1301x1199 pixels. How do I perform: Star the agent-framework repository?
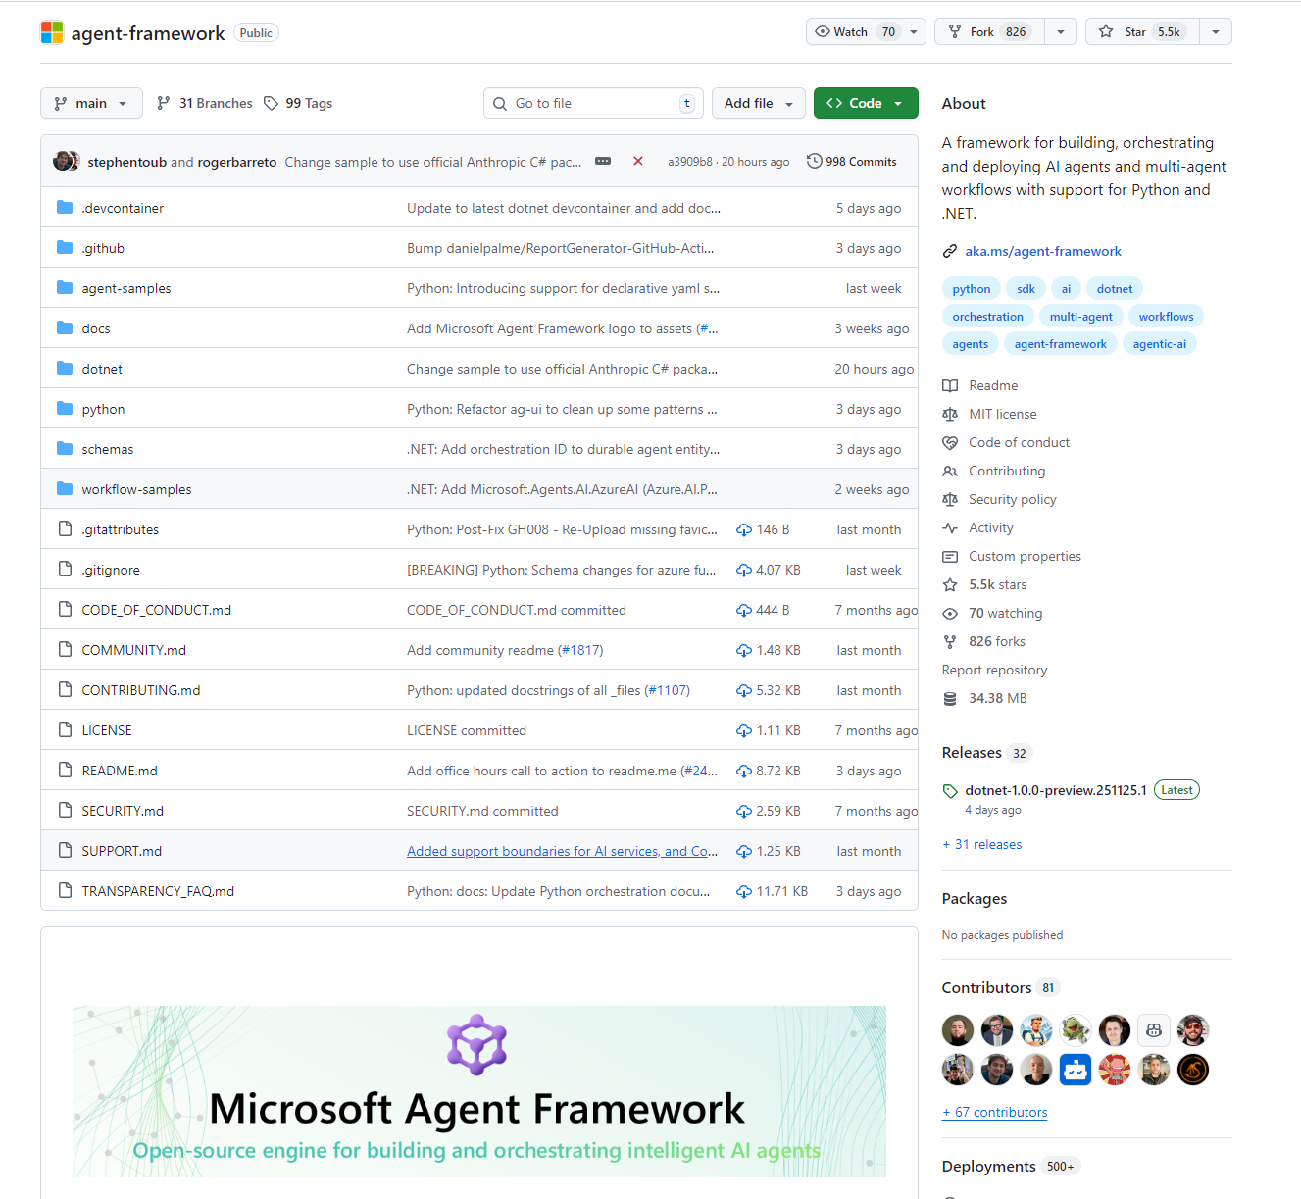pyautogui.click(x=1142, y=31)
